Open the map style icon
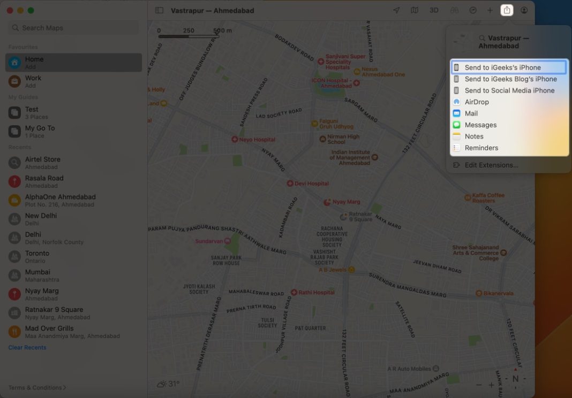This screenshot has width=572, height=398. (415, 10)
